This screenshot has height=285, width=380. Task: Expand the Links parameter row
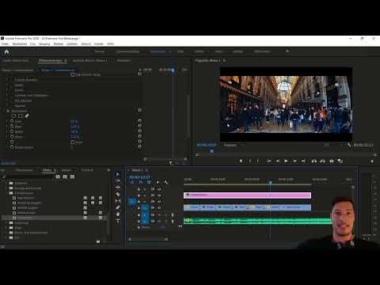pos(7,121)
